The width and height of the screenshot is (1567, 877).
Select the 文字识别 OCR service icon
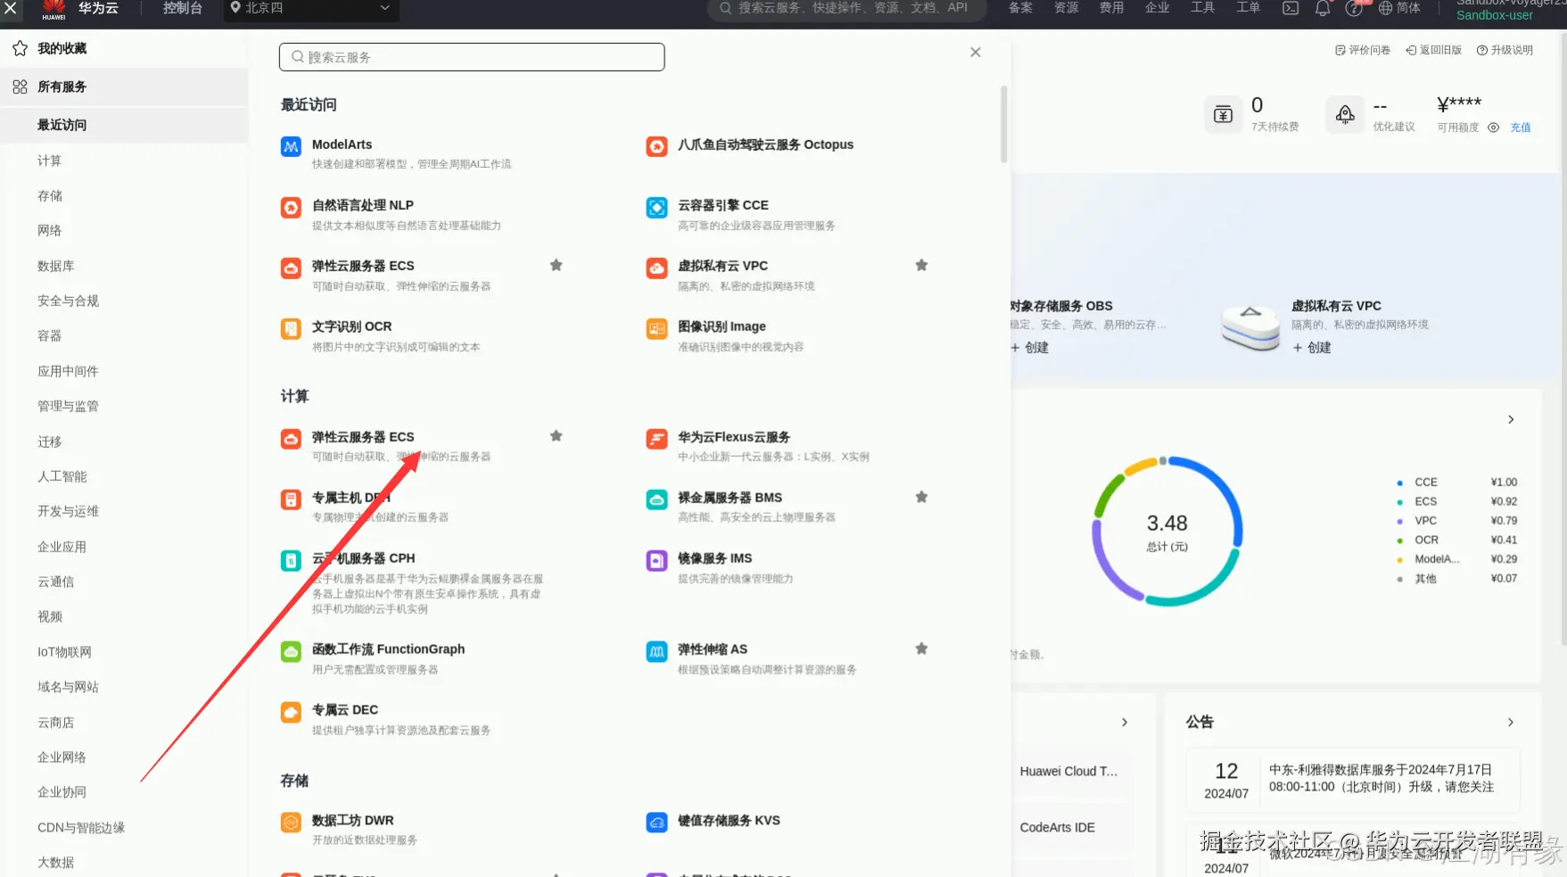coord(290,328)
